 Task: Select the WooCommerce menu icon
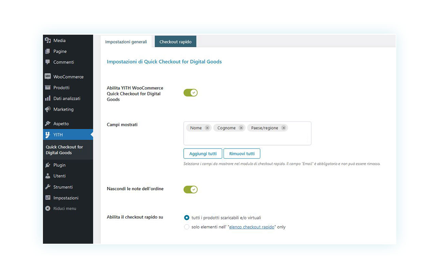(48, 76)
